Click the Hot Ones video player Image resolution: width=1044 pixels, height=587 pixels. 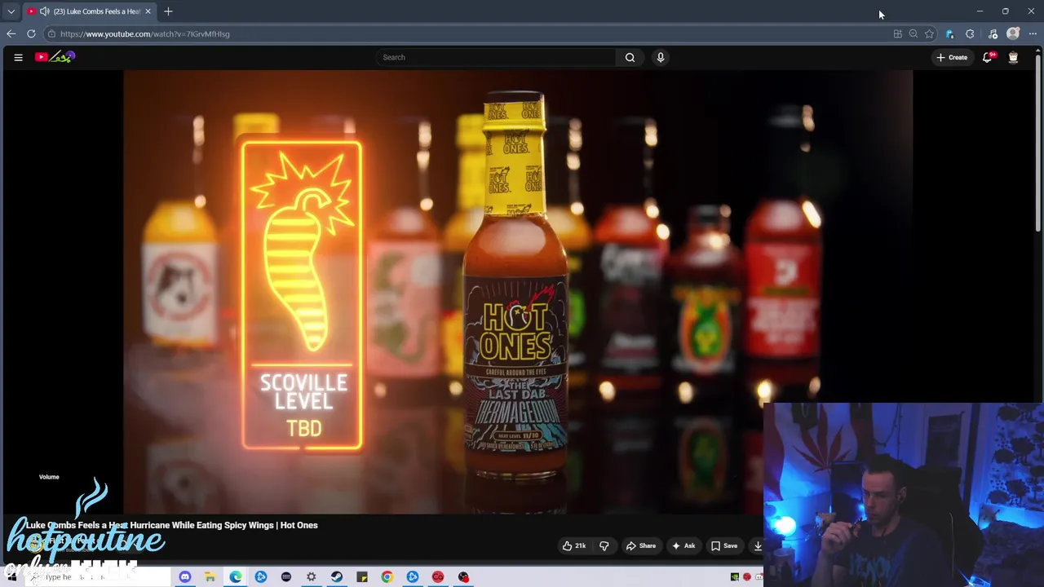pos(518,292)
